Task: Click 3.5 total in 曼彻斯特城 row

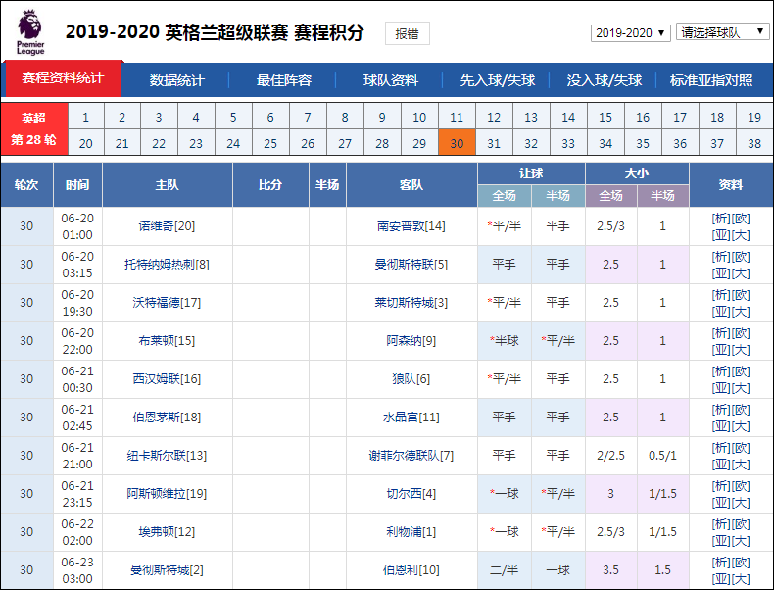Action: (x=610, y=569)
